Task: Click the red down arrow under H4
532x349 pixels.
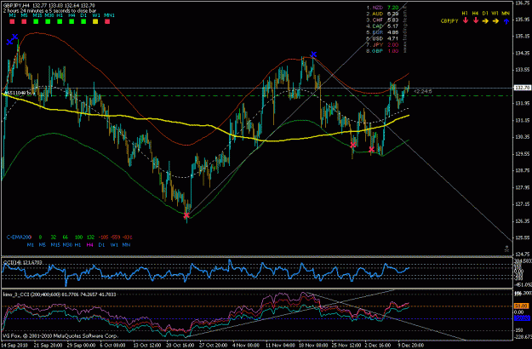Action: pos(475,20)
